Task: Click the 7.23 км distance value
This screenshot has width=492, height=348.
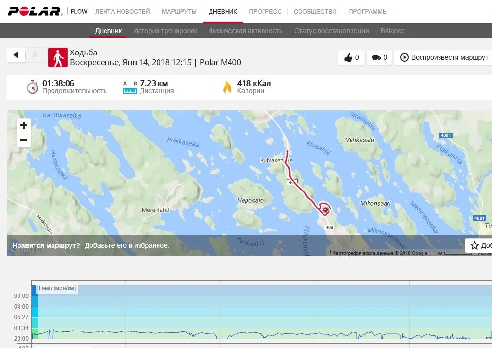Action: [x=154, y=83]
